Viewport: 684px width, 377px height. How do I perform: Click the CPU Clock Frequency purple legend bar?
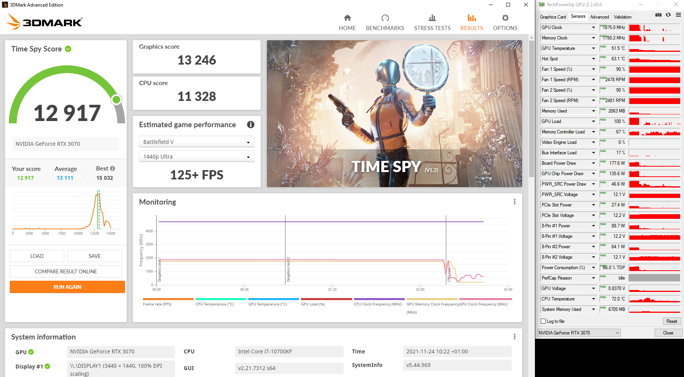click(379, 299)
